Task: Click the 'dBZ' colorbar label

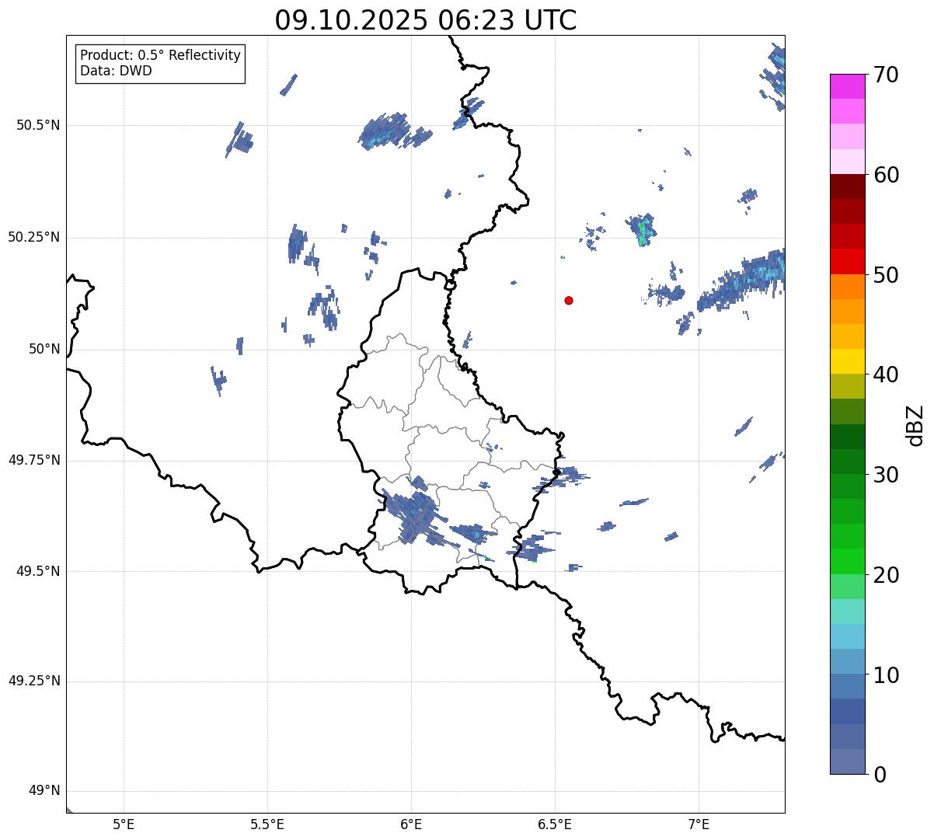Action: click(x=915, y=424)
